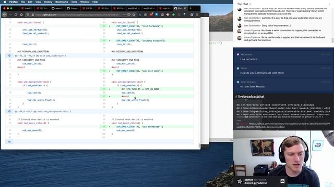
Task: Switch to the FreeRT browser tab
Action: pos(27,8)
